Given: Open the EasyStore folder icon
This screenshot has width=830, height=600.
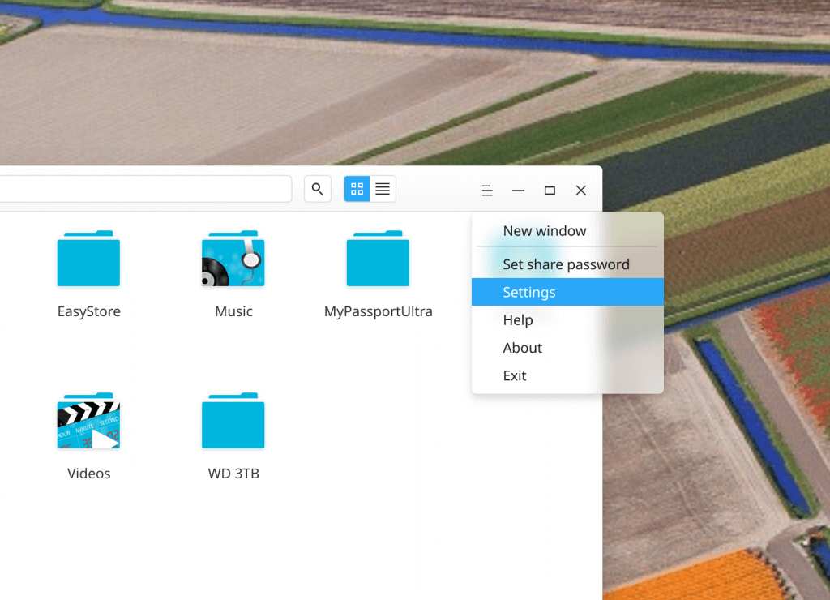Looking at the screenshot, I should 88,259.
